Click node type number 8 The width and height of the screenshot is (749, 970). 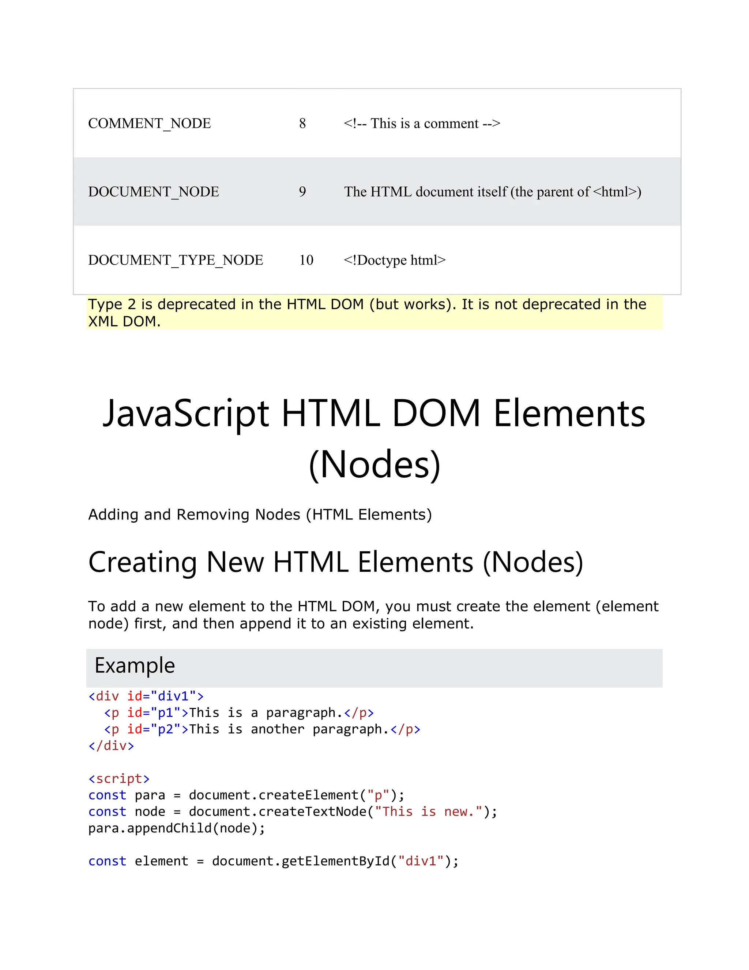(302, 123)
